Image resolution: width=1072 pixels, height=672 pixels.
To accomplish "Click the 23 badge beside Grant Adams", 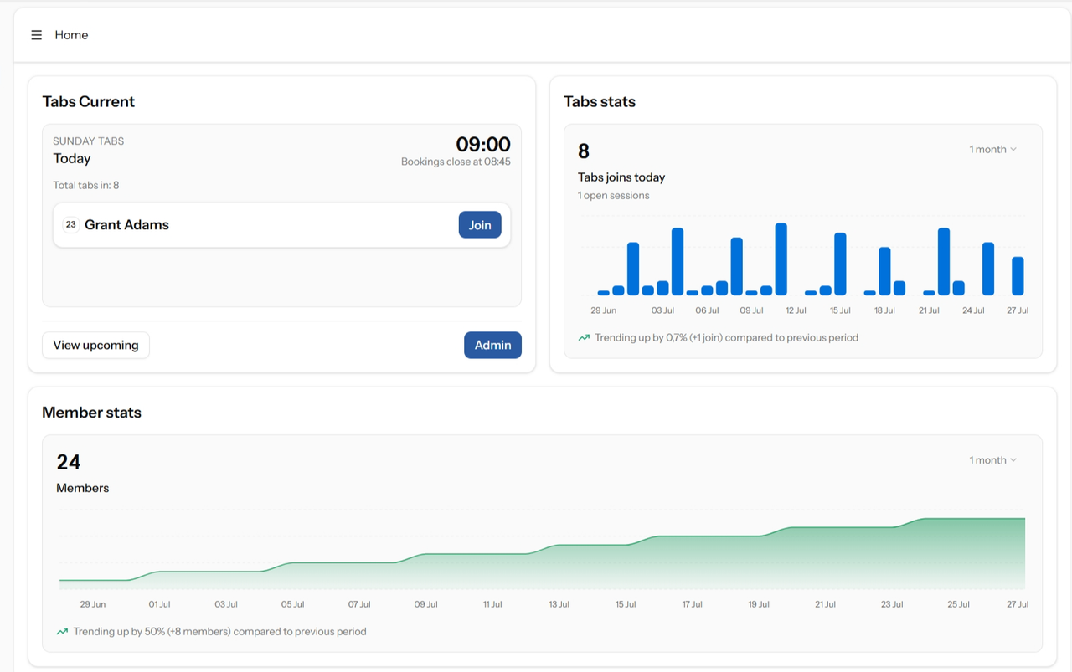I will pos(70,224).
